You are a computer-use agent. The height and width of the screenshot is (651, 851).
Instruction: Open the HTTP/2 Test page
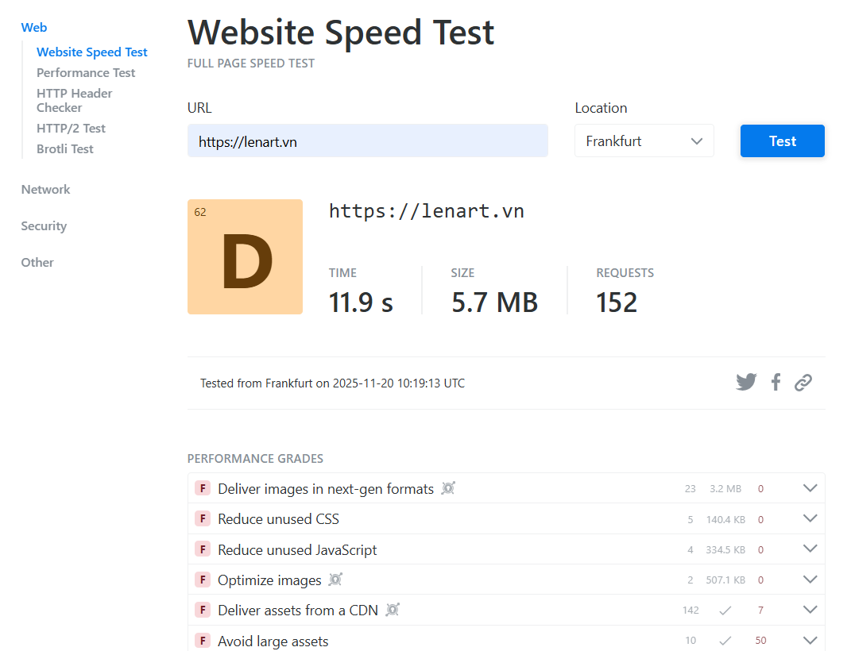(71, 128)
